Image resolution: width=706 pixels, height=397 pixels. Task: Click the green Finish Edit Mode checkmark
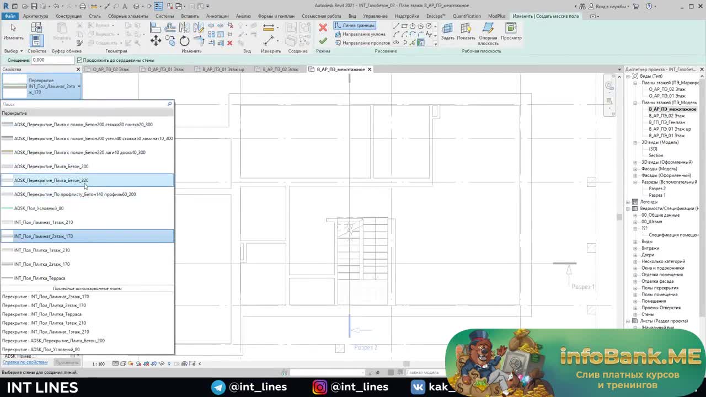point(323,41)
